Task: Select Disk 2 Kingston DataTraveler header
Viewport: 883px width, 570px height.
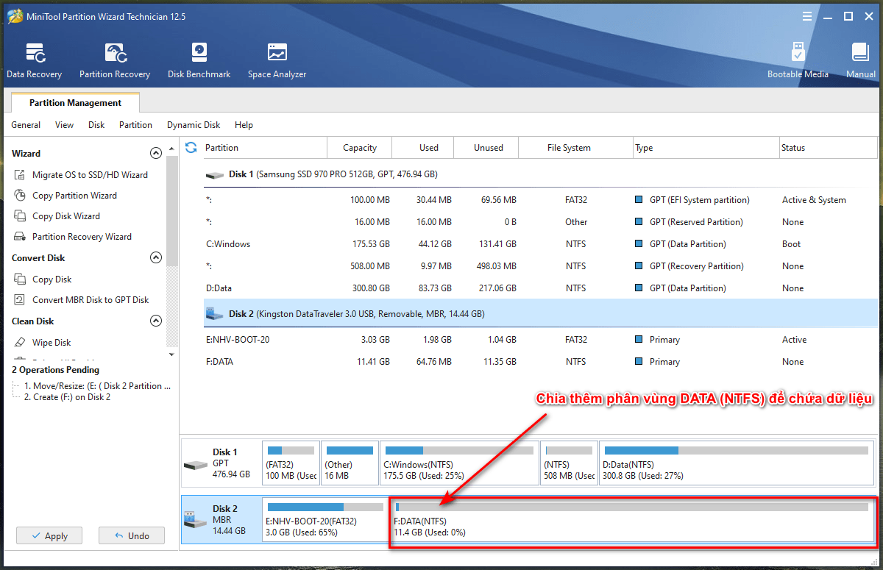Action: point(541,314)
